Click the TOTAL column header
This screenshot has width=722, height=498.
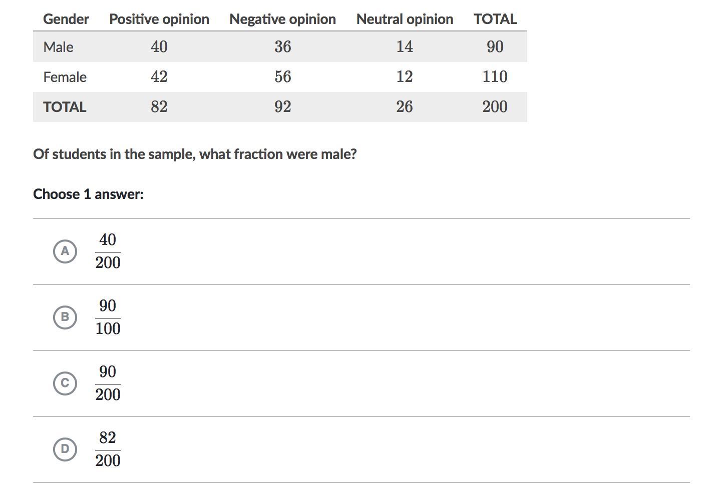pyautogui.click(x=495, y=19)
